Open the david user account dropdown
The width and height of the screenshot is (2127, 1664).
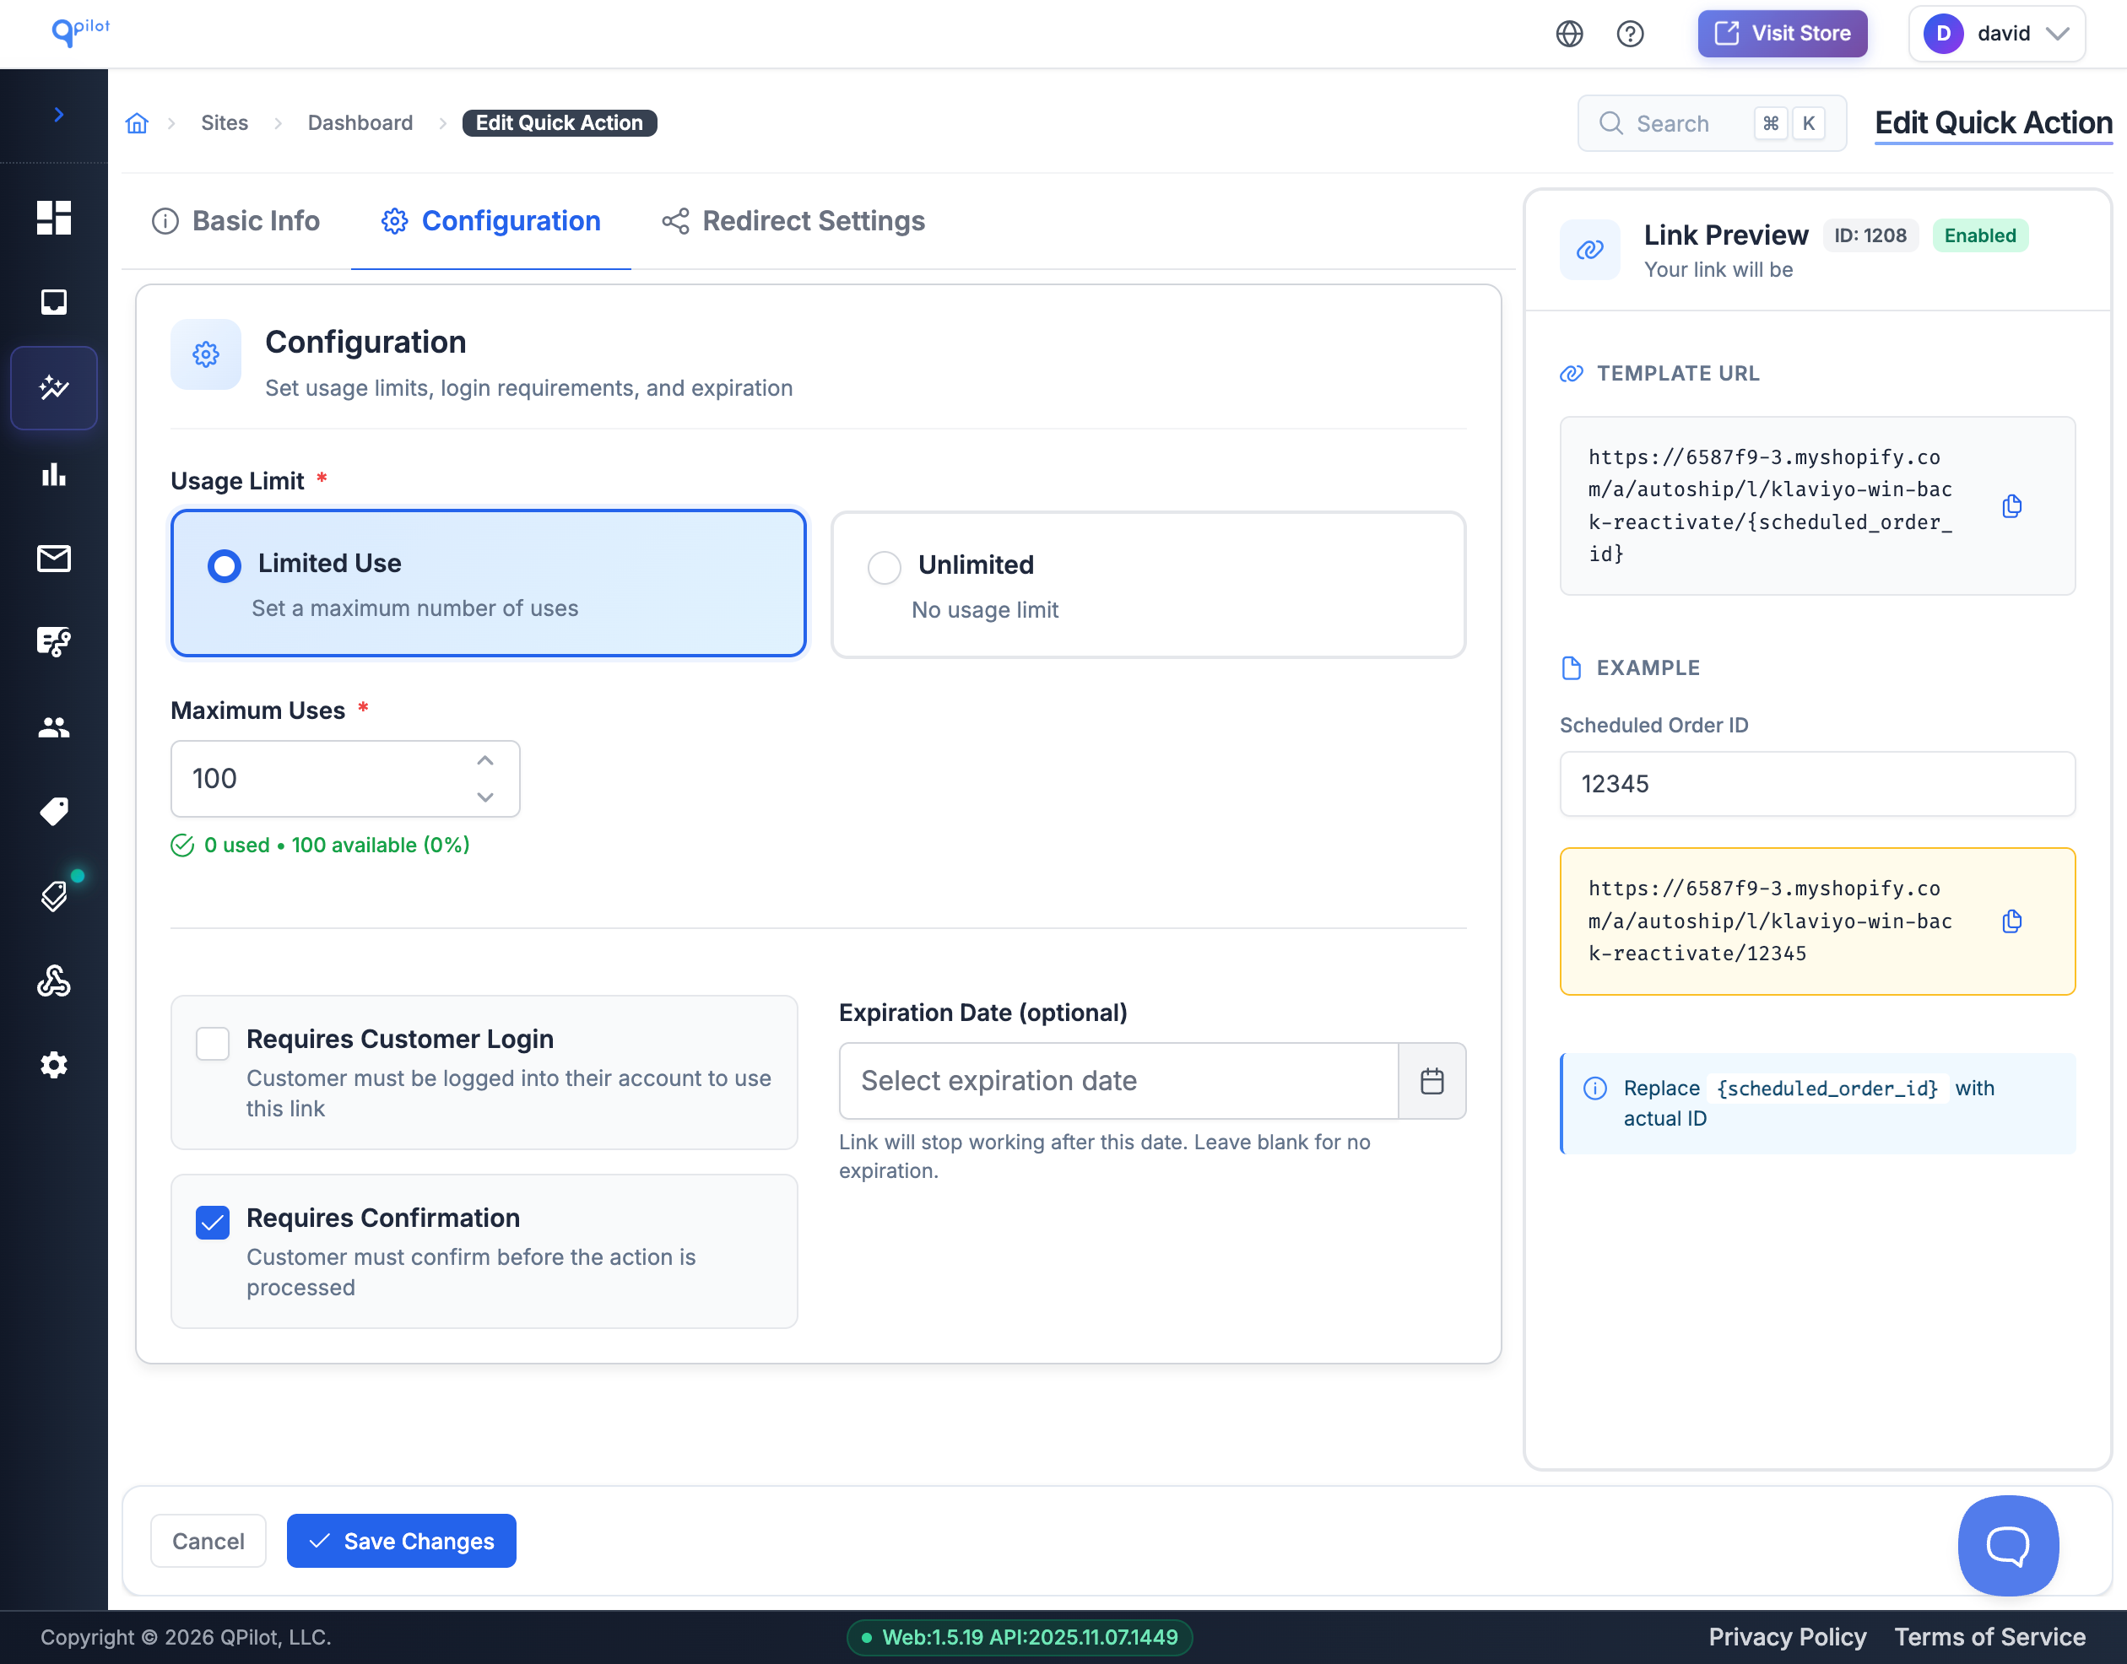[x=1996, y=34]
